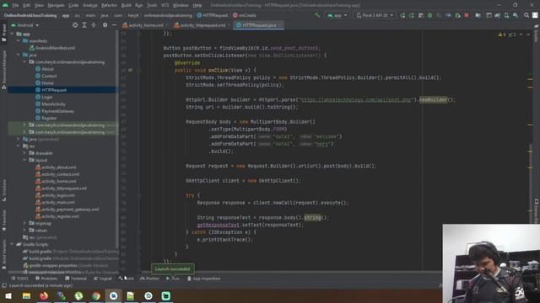Image resolution: width=540 pixels, height=303 pixels.
Task: Open Search Everywhere magnifier icon
Action: click(526, 15)
